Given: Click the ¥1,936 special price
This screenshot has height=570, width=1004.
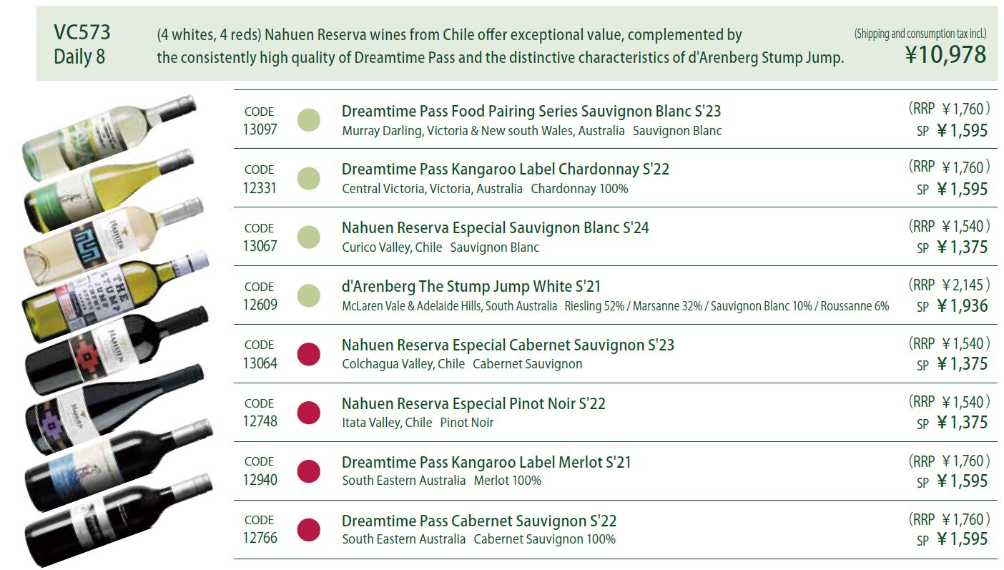Looking at the screenshot, I should [962, 306].
